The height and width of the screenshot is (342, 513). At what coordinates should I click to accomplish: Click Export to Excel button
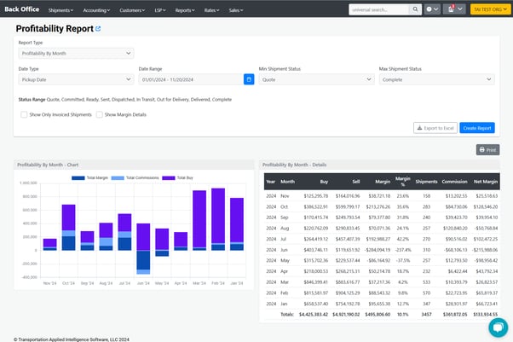[435, 128]
